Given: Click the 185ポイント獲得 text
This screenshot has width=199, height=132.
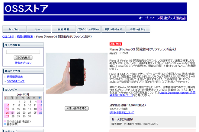Looking at the screenshot, I should tap(119, 109).
